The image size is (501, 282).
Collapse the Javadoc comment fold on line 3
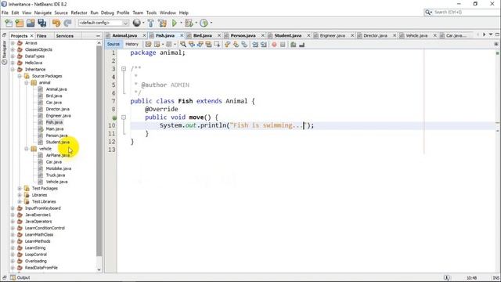click(x=124, y=69)
